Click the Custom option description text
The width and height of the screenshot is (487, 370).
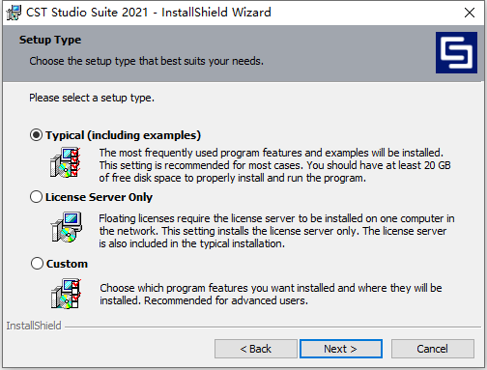pyautogui.click(x=271, y=294)
